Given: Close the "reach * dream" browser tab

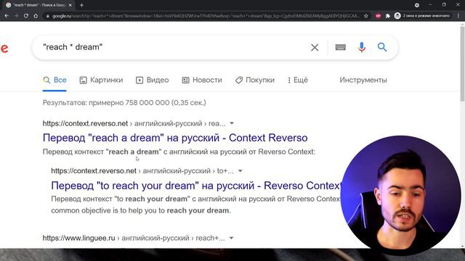Looking at the screenshot, I should pos(70,5).
